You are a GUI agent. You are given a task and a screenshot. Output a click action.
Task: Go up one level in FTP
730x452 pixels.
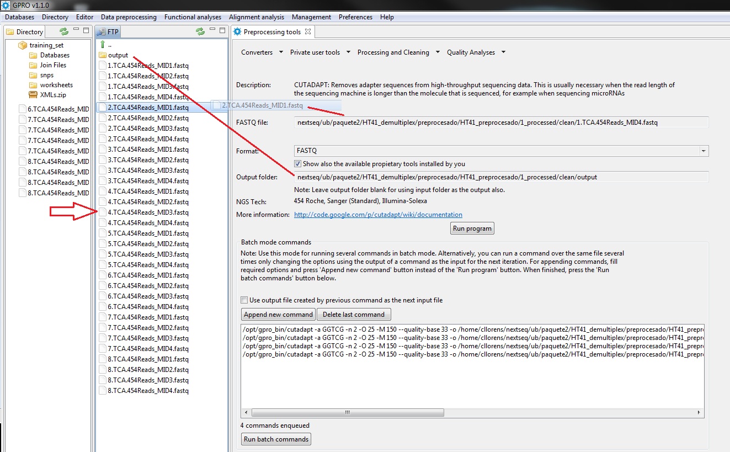click(103, 45)
